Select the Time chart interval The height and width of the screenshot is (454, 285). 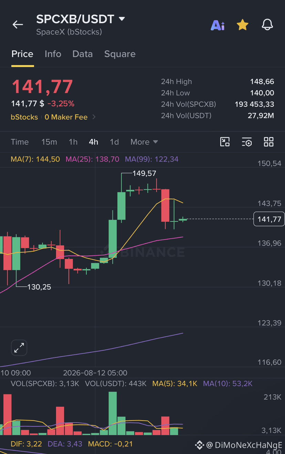coord(20,142)
